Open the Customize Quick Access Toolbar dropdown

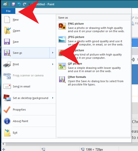coord(29,4)
